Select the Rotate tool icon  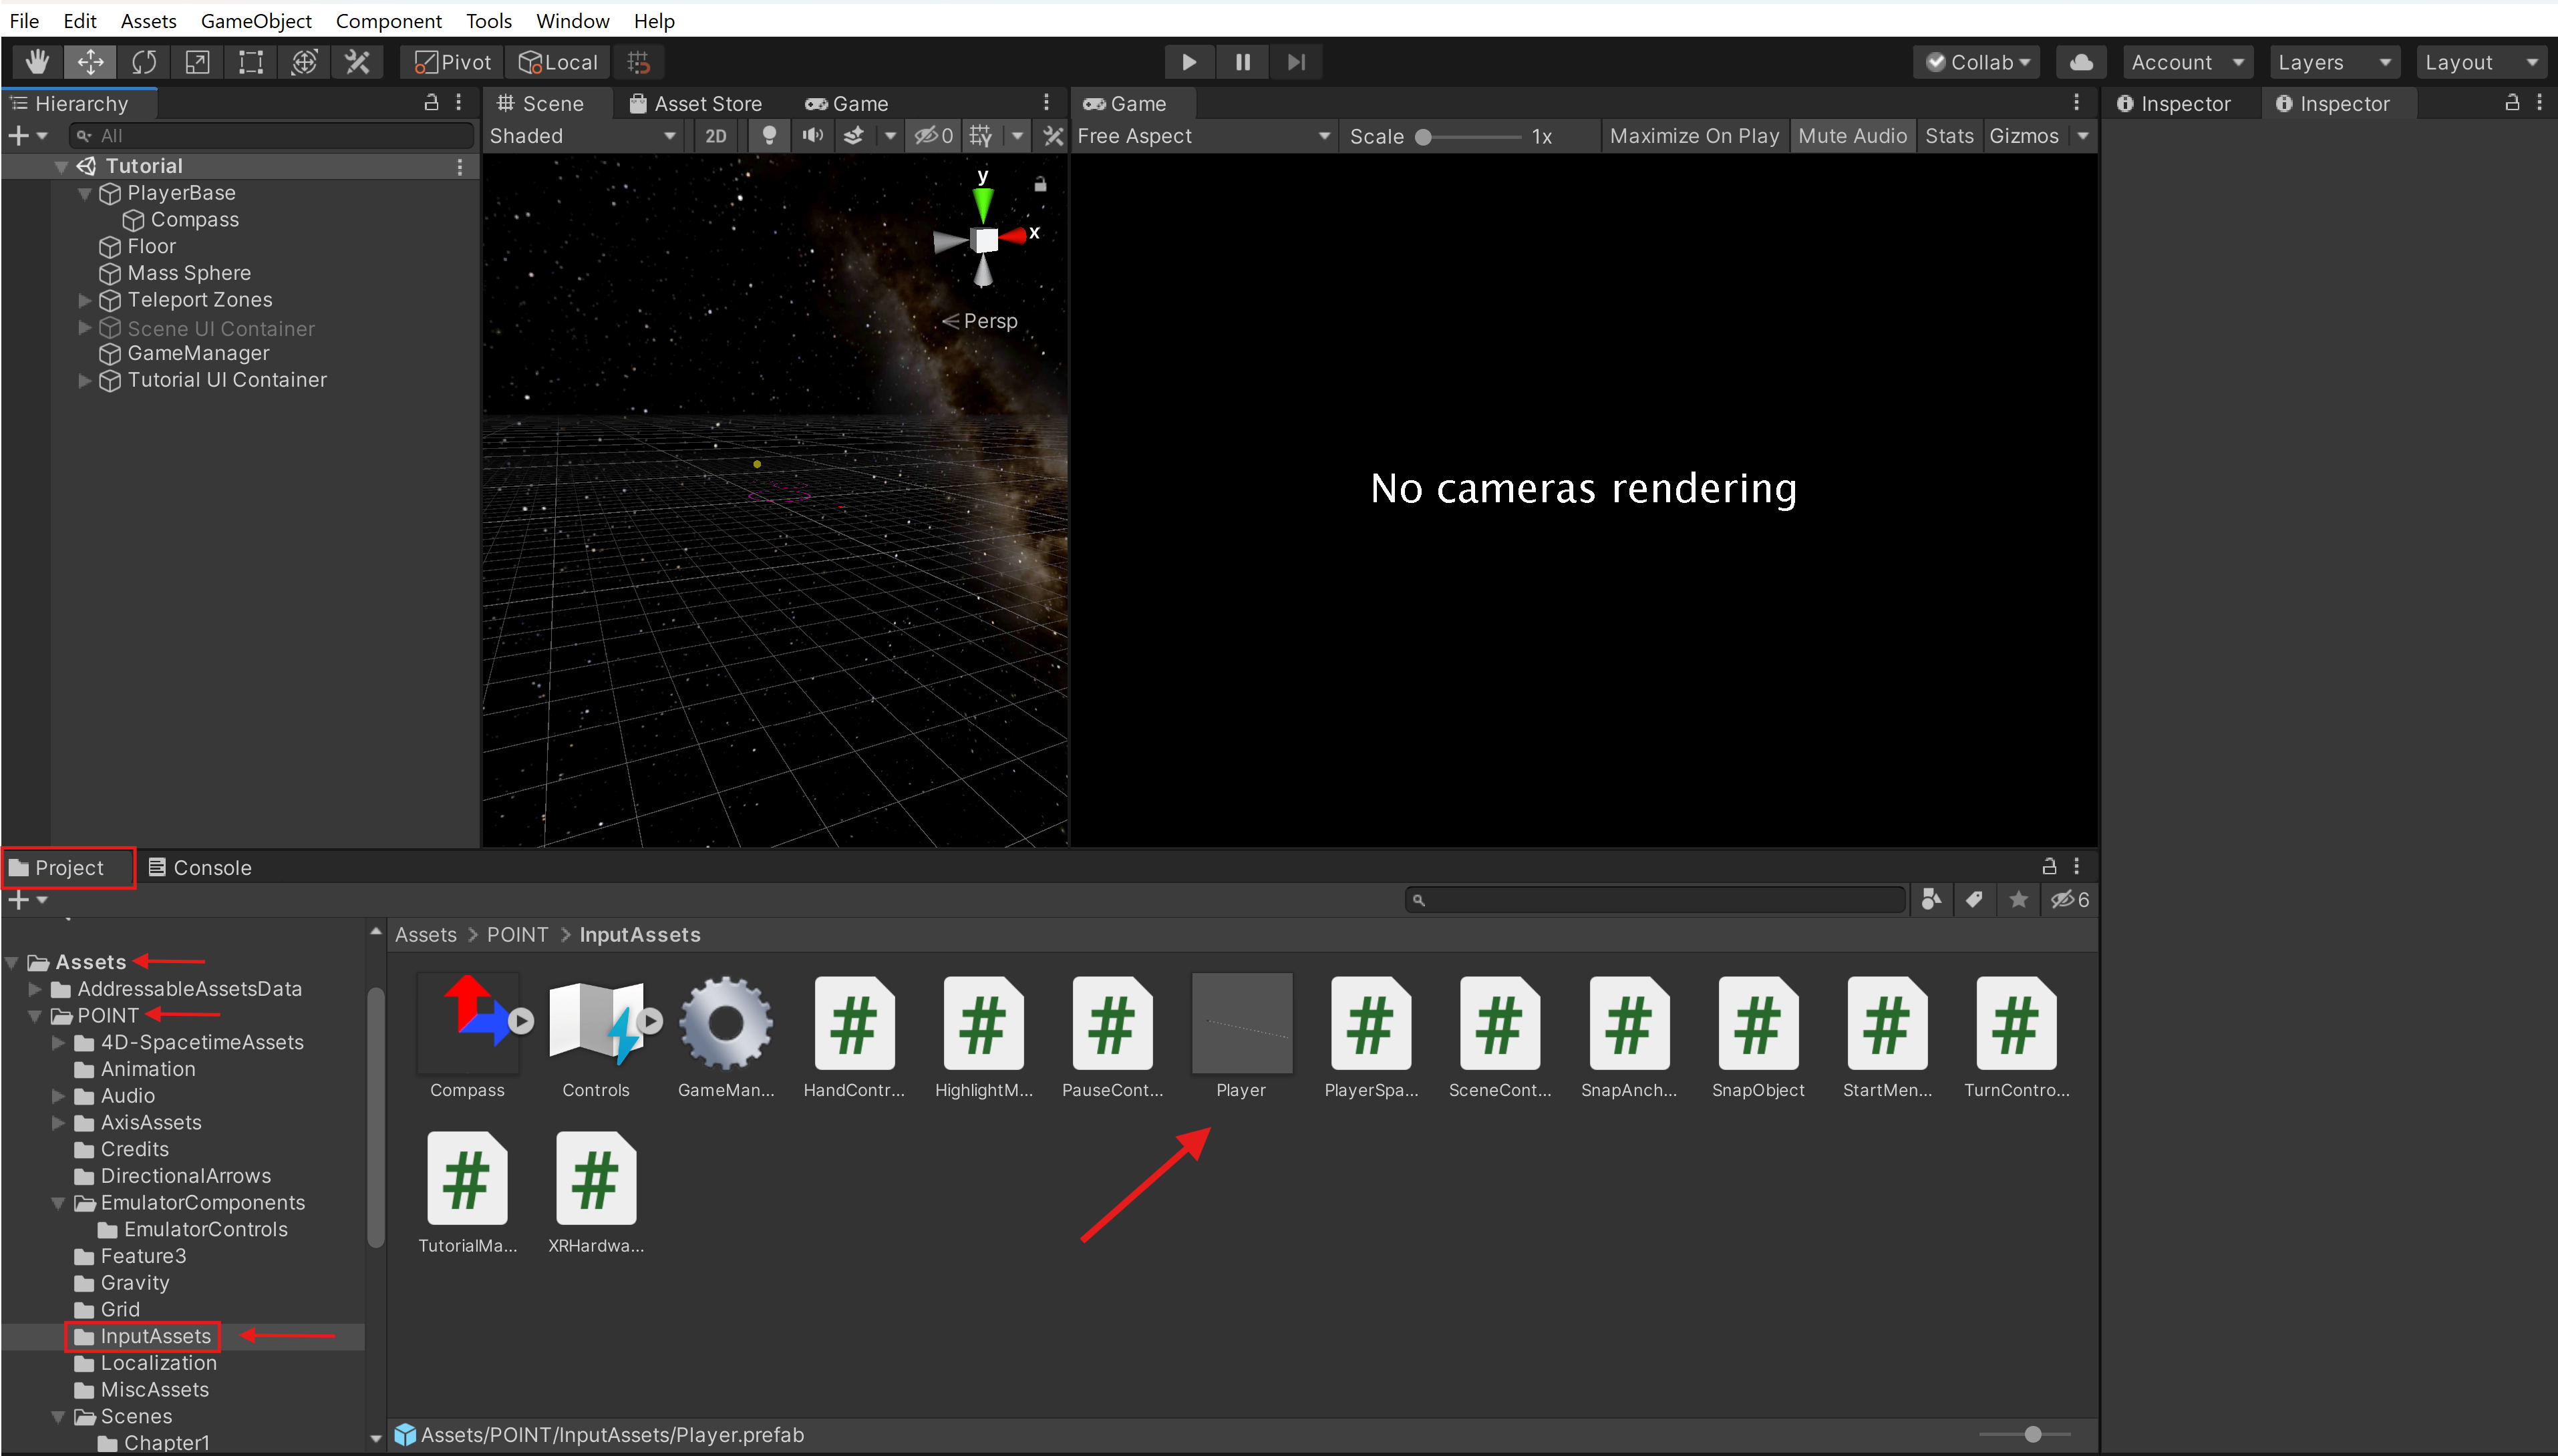point(144,62)
